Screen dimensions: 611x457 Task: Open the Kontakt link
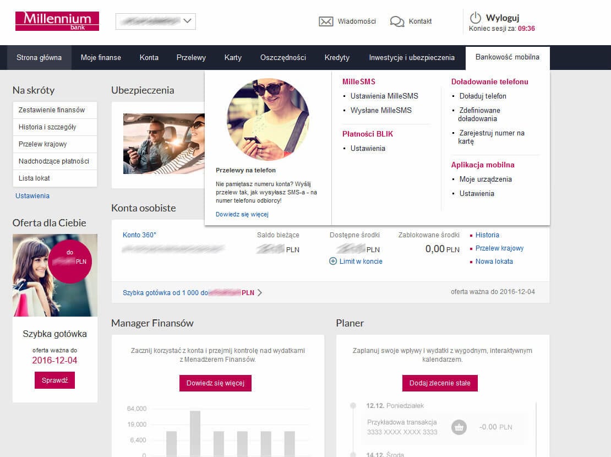point(420,21)
